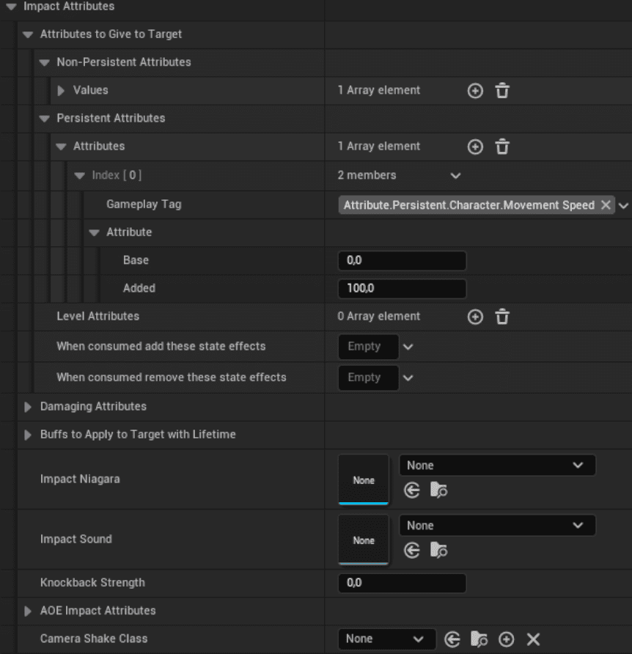Click the Added value field showing 100,0
The height and width of the screenshot is (654, 632).
tap(402, 288)
